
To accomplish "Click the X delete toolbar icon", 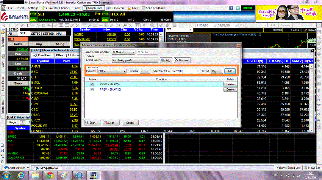I will point(144,25).
